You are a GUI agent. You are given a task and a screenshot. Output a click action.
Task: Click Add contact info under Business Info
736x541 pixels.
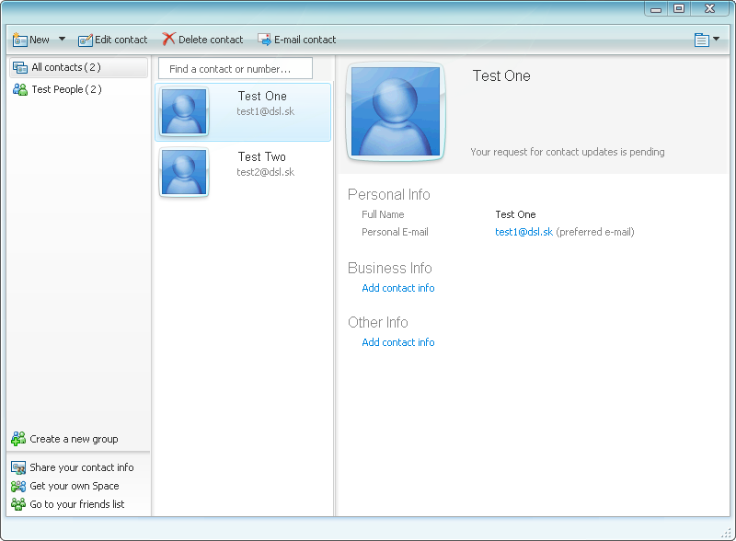[398, 288]
